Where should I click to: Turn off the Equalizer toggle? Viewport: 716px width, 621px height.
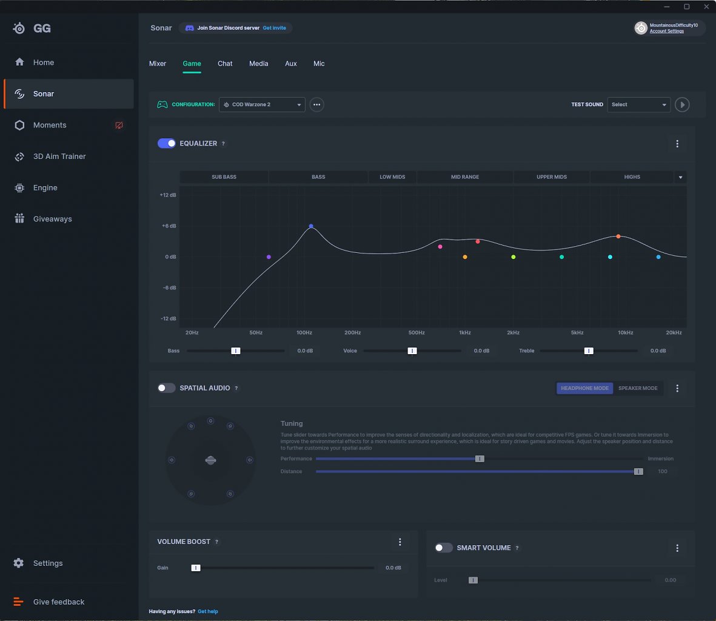tap(166, 143)
